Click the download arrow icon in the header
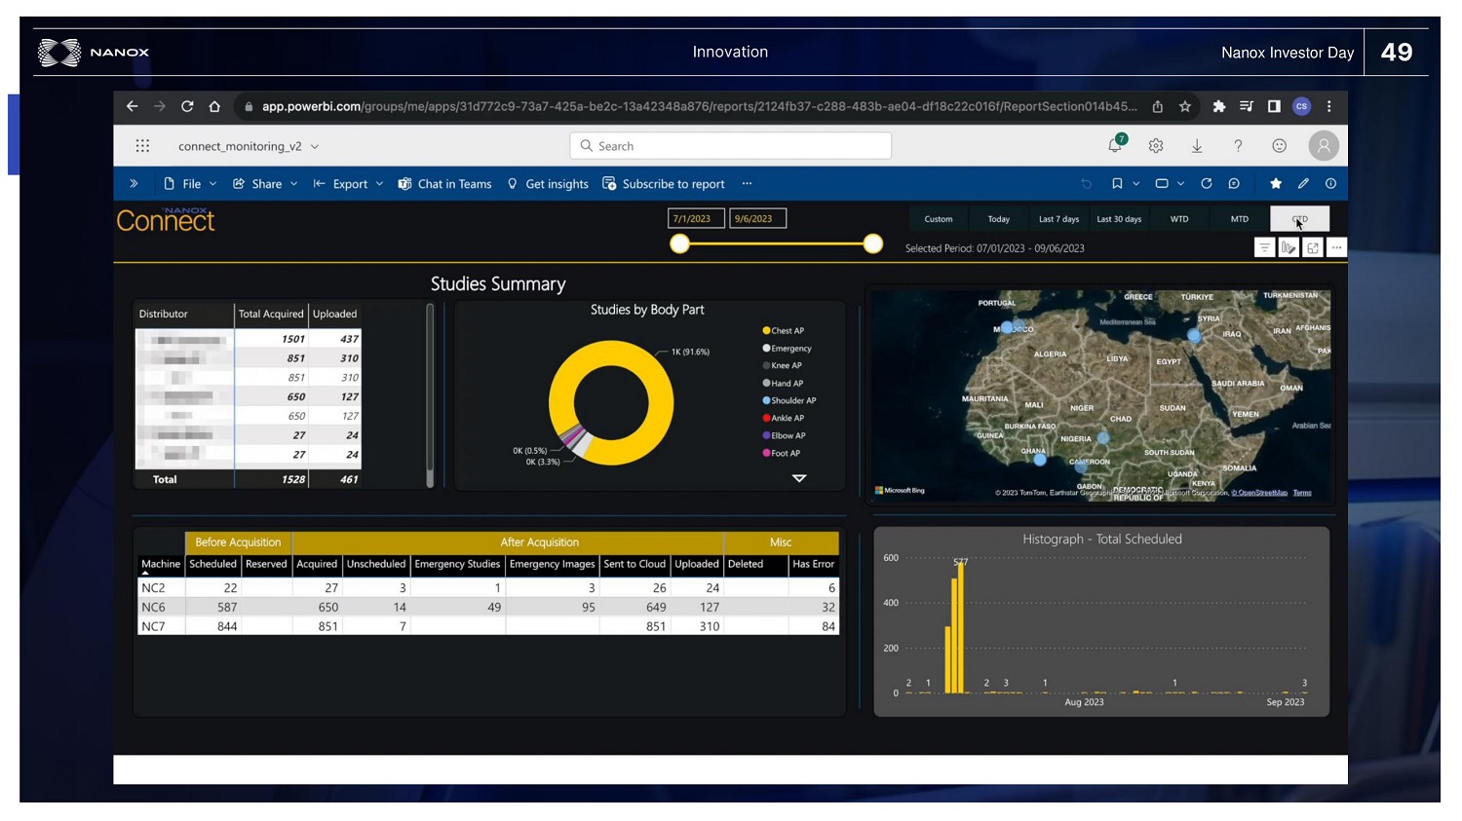 [x=1197, y=146]
